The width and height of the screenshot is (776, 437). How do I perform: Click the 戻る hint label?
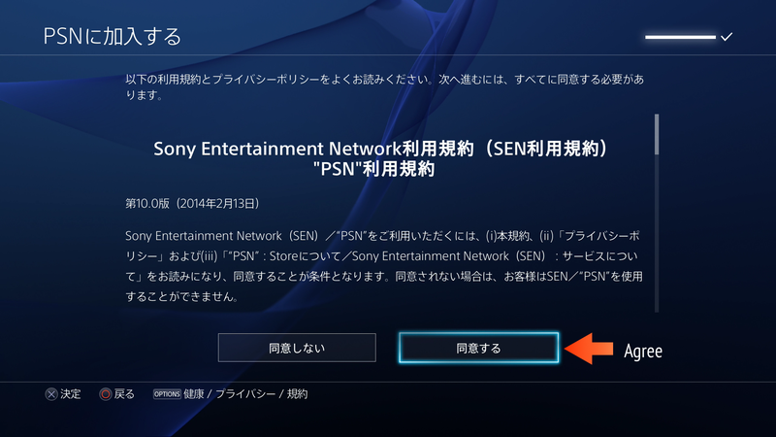124,394
